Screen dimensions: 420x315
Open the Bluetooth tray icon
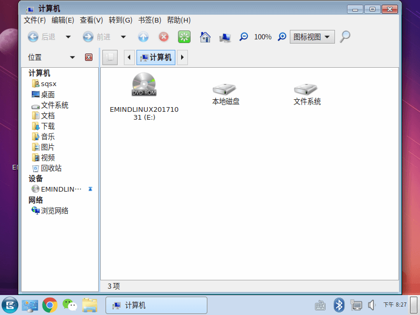(x=339, y=305)
